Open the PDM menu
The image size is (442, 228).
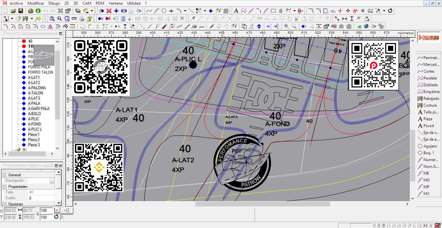point(100,3)
